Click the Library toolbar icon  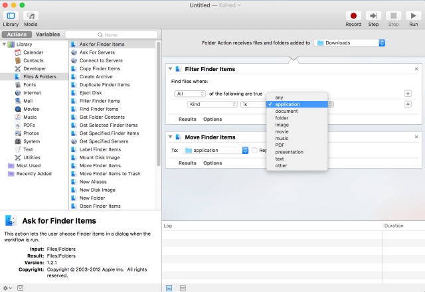[11, 16]
